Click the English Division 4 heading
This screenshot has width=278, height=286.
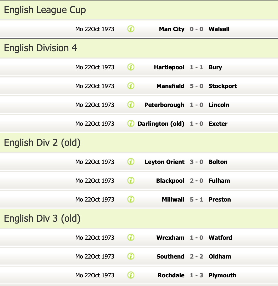(x=41, y=48)
